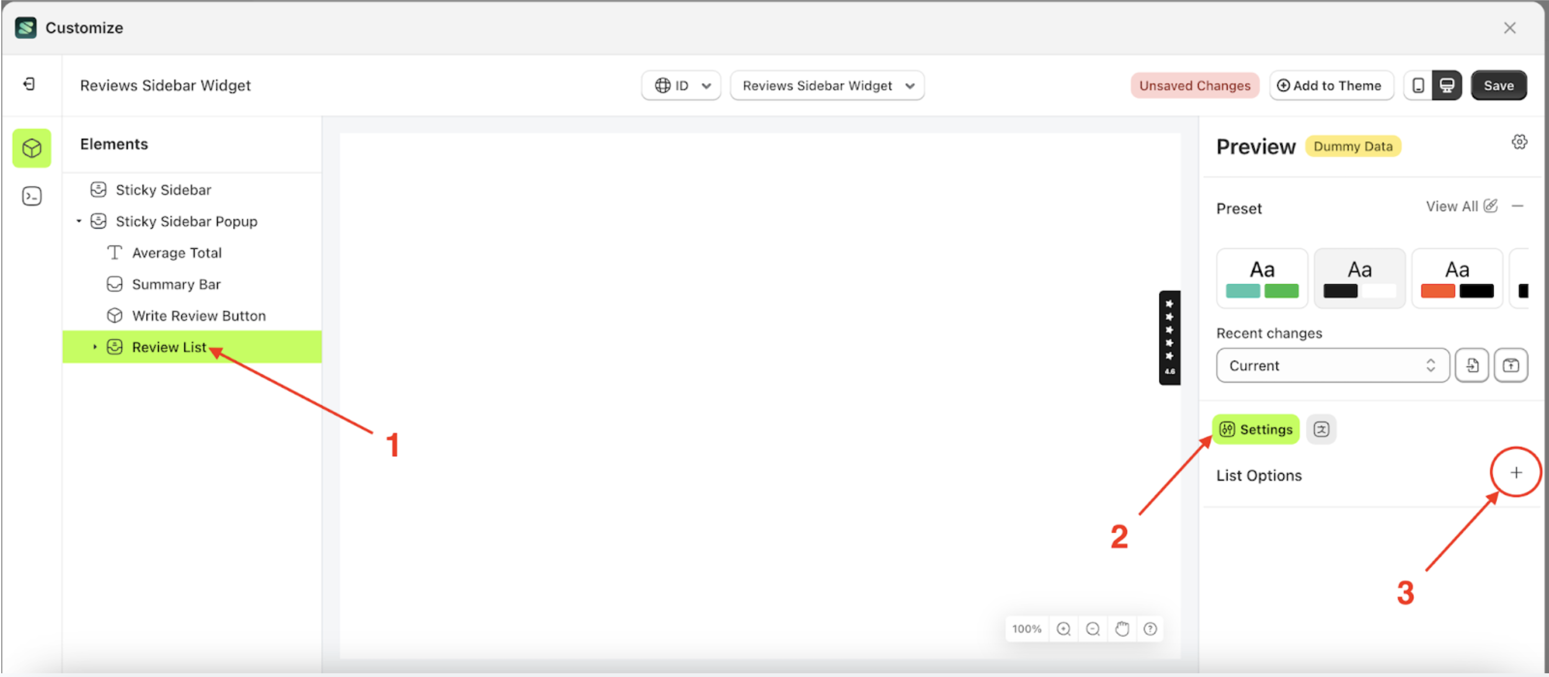This screenshot has height=677, width=1549.
Task: Select Sticky Sidebar in the Elements list
Action: click(x=163, y=190)
